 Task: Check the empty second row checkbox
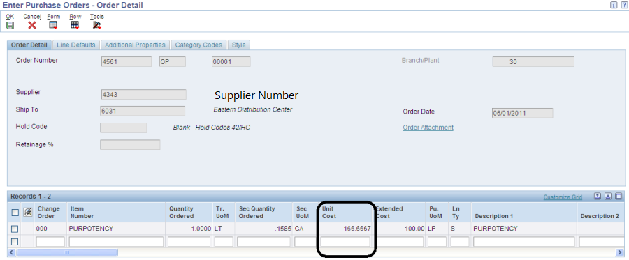pyautogui.click(x=15, y=242)
